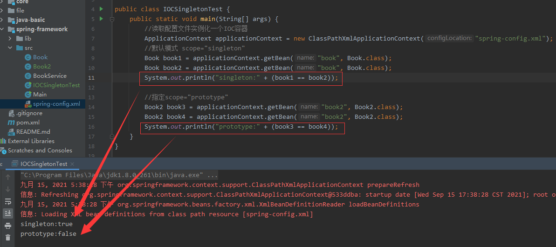
Task: Expand the lib folder
Action: point(10,39)
